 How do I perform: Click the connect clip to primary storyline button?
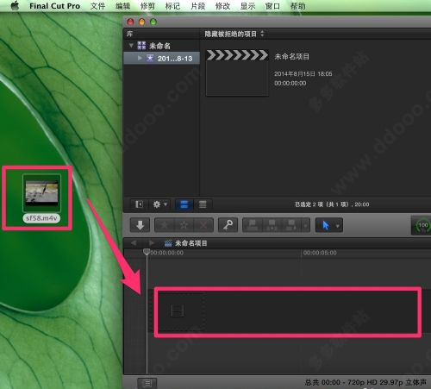coord(253,225)
